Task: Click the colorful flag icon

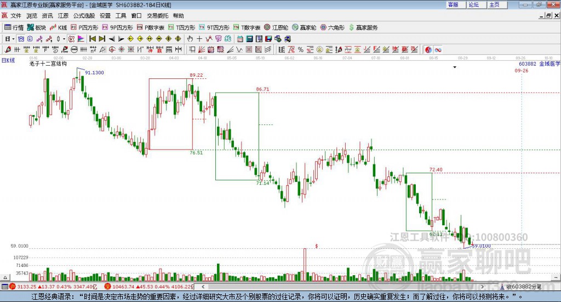Action: click(81, 39)
